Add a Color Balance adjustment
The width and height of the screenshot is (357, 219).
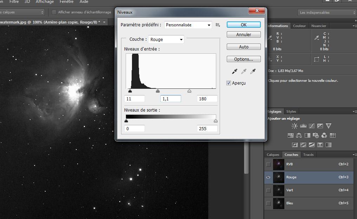click(299, 135)
